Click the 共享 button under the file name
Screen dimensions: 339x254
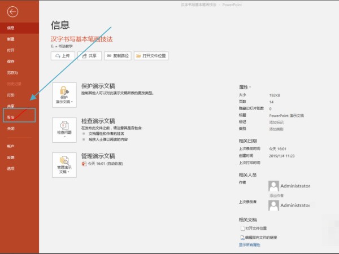(x=89, y=56)
